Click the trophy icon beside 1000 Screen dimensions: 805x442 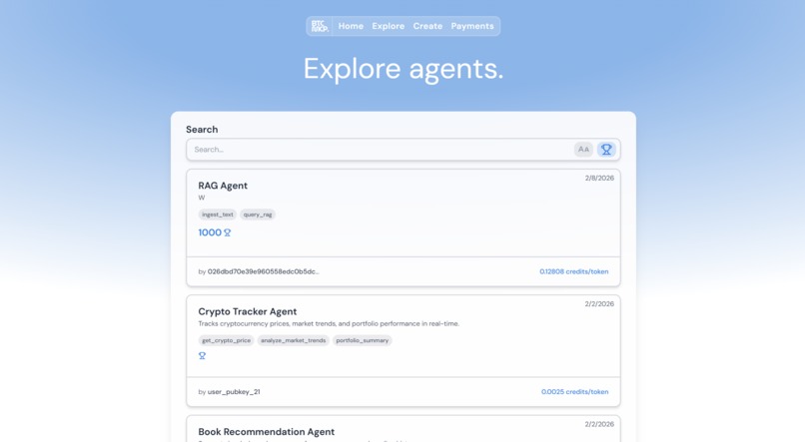coord(228,232)
